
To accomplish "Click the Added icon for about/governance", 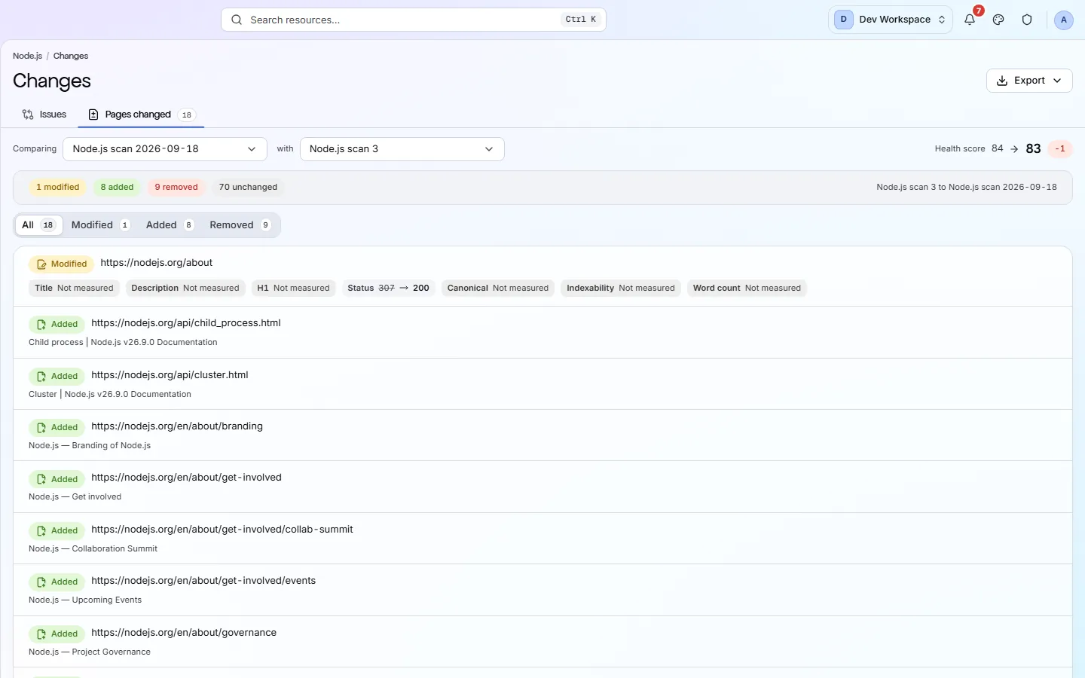I will [41, 634].
